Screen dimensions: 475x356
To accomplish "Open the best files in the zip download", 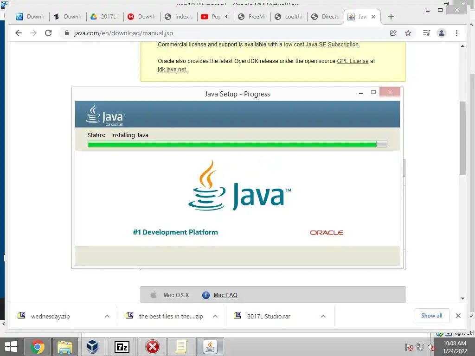I will point(171,316).
